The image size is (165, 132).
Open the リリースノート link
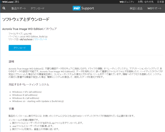tap(41, 39)
